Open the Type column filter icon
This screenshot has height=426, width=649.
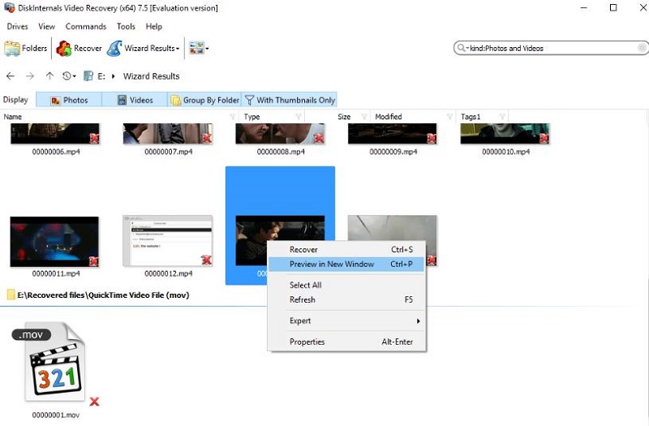pyautogui.click(x=298, y=117)
